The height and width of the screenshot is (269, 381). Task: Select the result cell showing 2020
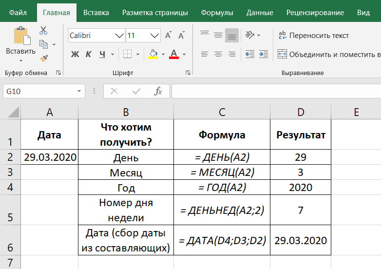301,187
